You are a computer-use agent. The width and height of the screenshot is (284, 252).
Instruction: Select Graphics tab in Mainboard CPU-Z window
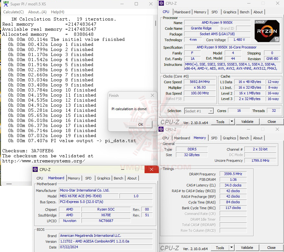103,178
